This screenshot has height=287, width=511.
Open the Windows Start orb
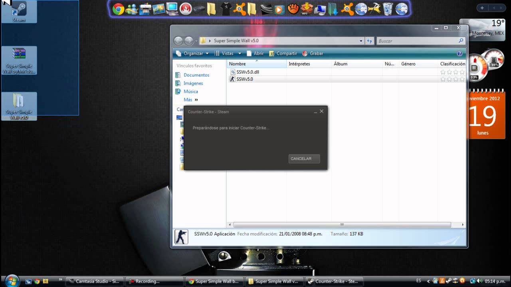coord(12,281)
